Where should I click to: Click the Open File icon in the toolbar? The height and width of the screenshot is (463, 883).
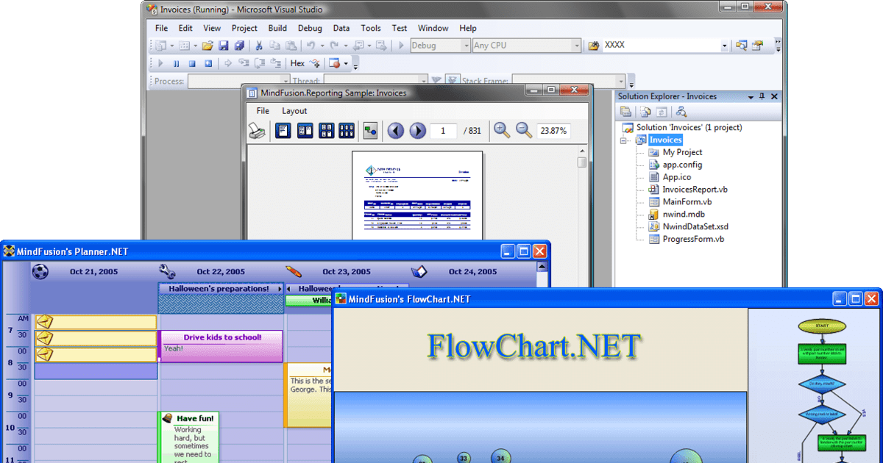[x=208, y=45]
